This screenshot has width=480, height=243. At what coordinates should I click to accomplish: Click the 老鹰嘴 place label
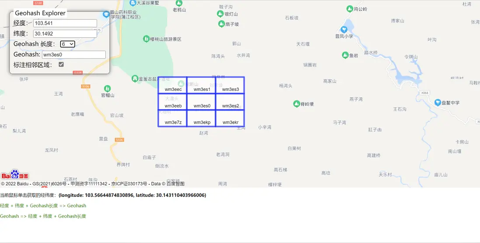[77, 114]
